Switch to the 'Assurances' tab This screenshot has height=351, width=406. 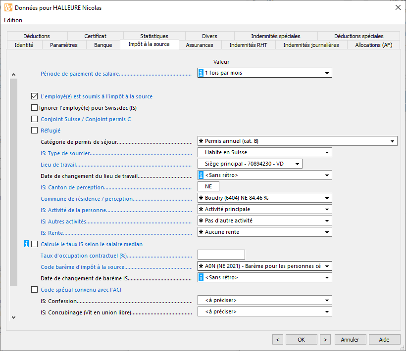coord(200,44)
